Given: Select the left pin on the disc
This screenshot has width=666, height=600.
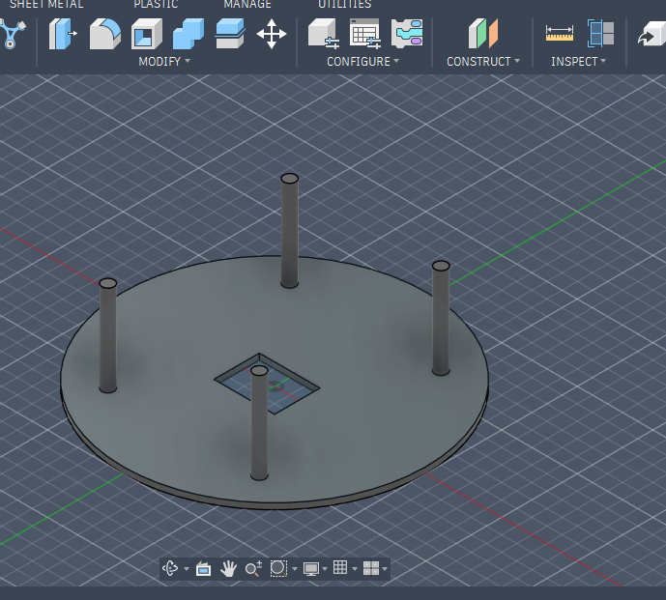Looking at the screenshot, I should tap(108, 335).
